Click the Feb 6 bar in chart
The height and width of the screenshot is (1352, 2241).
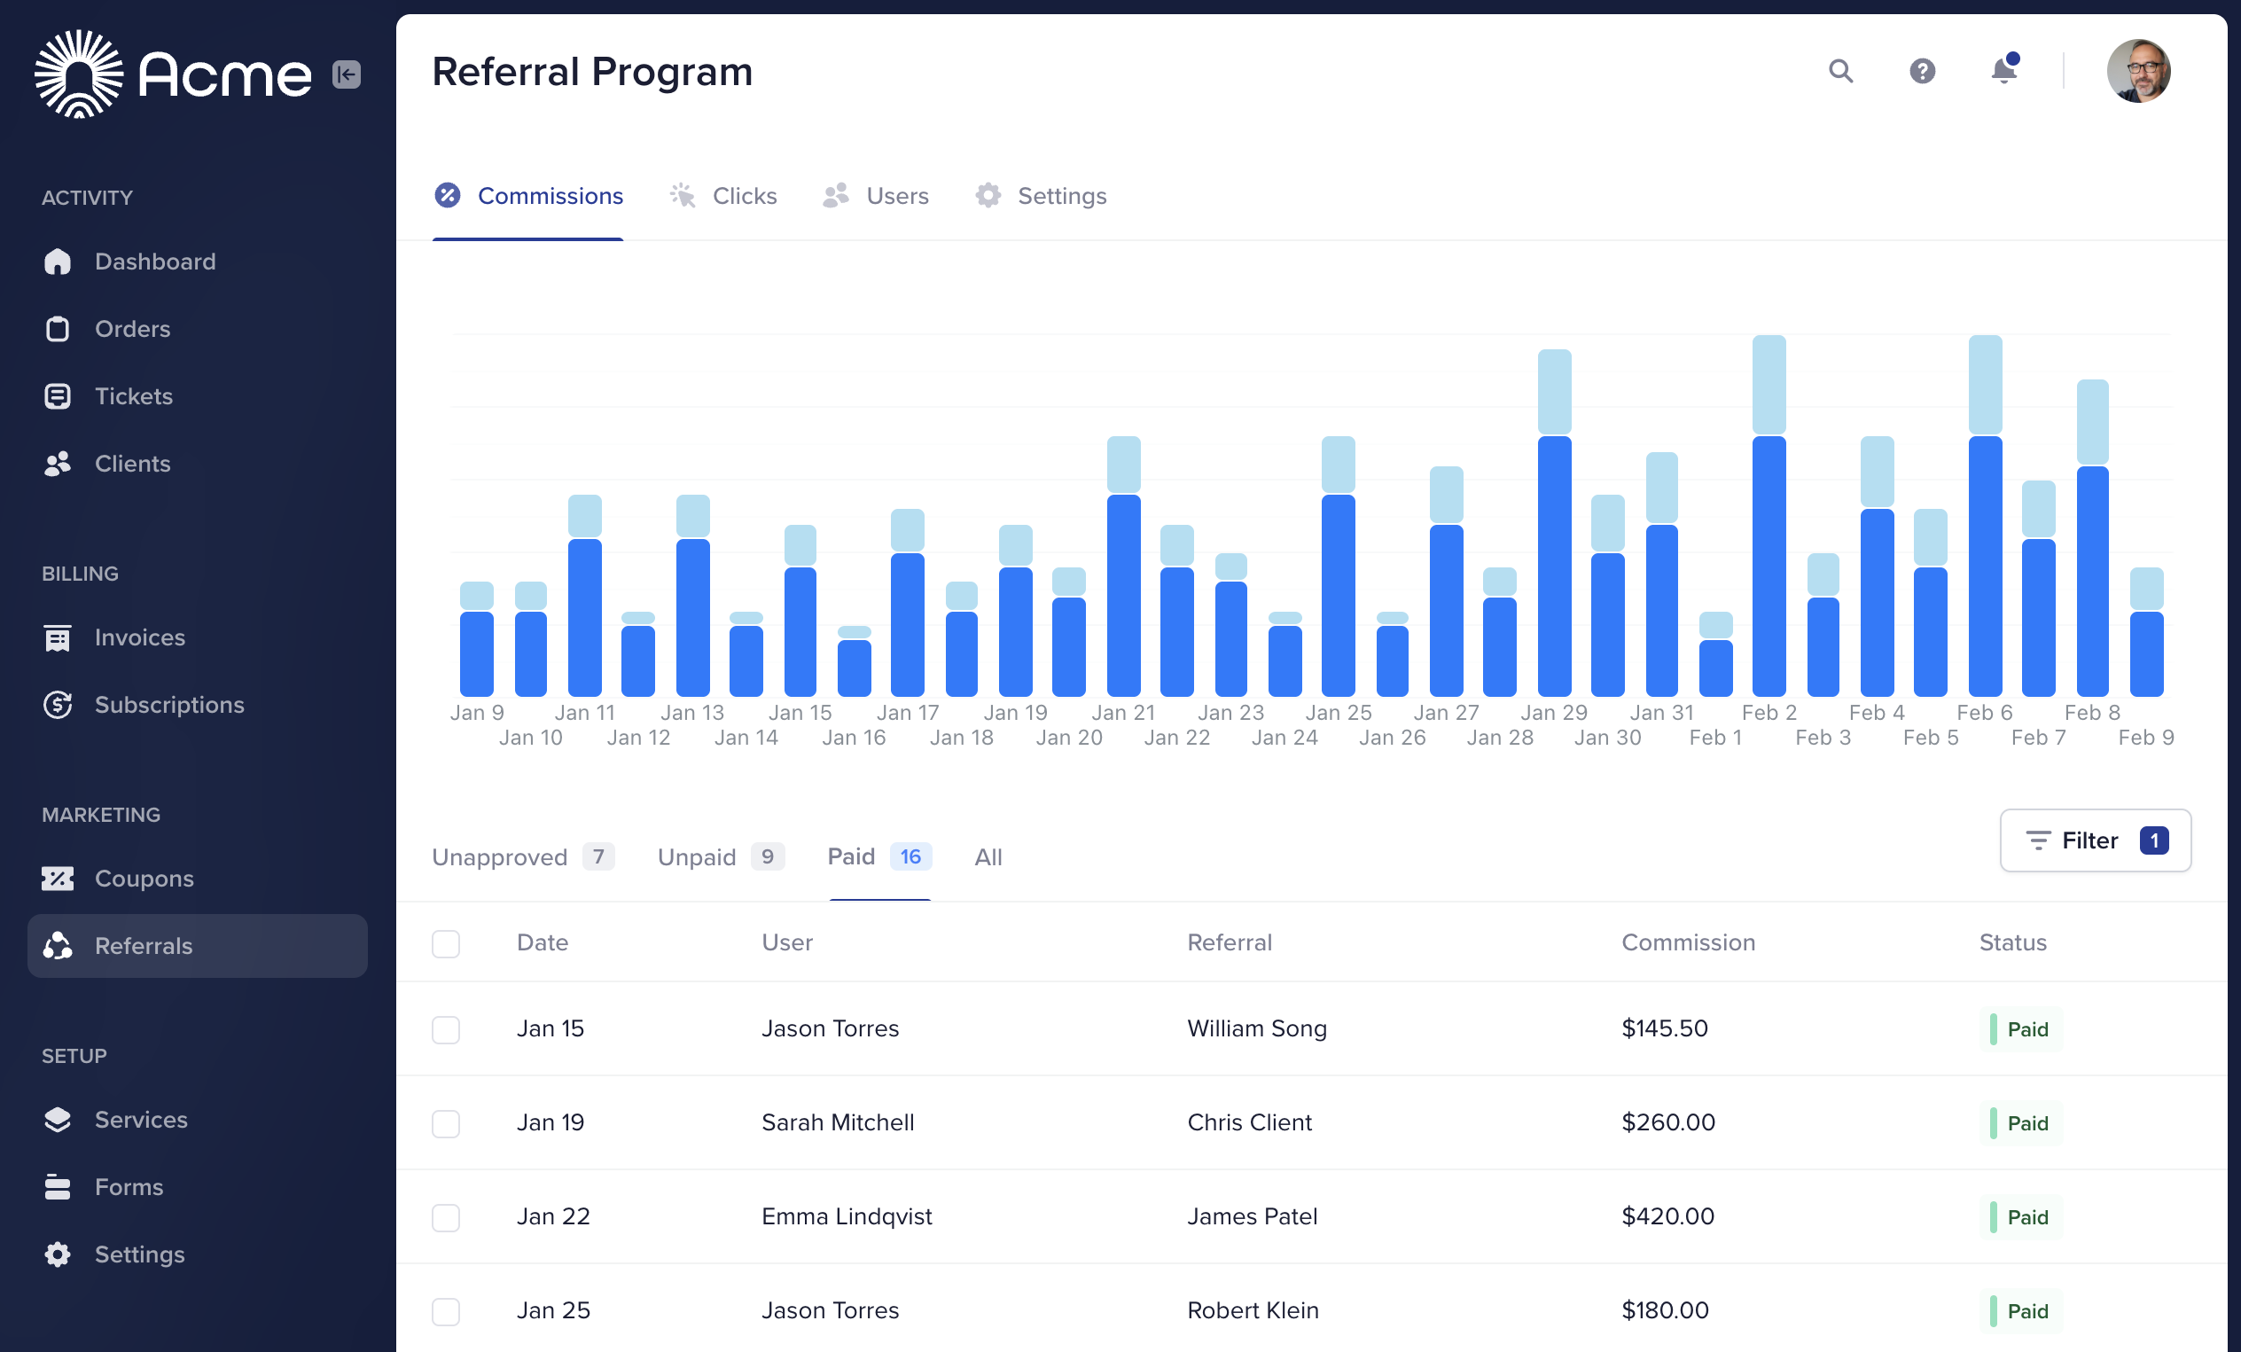coord(1986,516)
